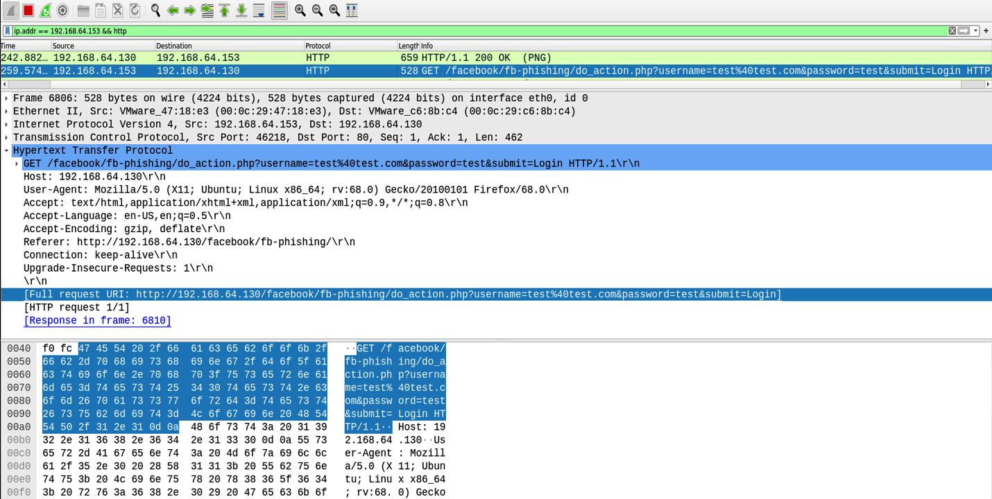
Task: Sort packets by Destination column
Action: pyautogui.click(x=230, y=46)
